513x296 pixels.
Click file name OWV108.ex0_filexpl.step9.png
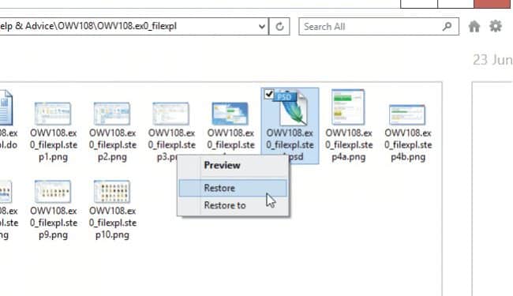54,223
